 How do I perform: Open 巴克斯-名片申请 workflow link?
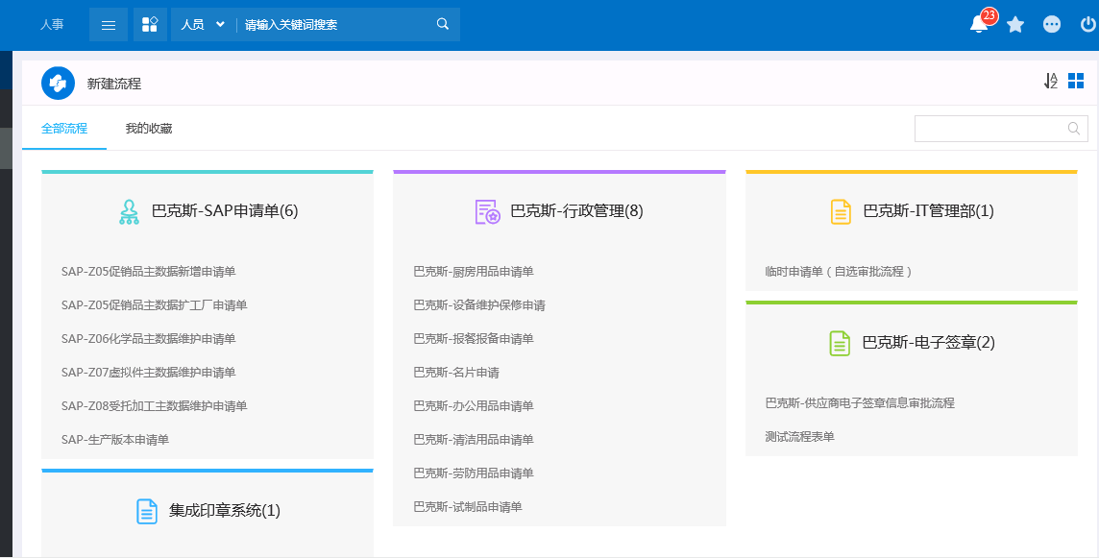[456, 373]
